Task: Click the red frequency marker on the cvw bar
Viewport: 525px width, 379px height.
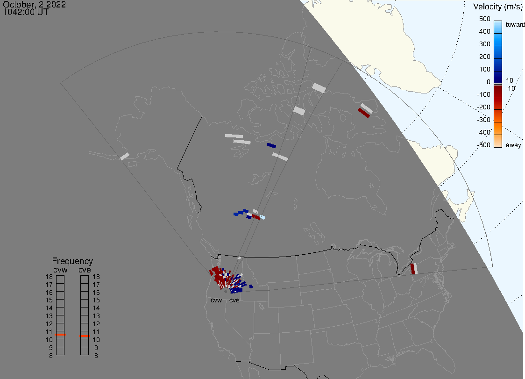Action: [60, 335]
